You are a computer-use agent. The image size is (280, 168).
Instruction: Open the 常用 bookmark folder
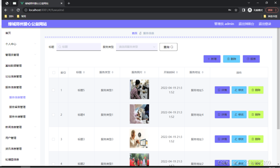21,16
